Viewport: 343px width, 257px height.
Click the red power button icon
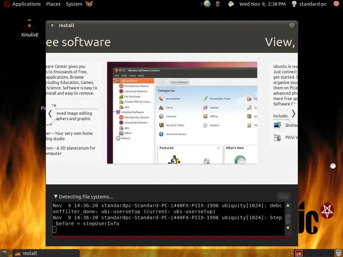click(336, 3)
